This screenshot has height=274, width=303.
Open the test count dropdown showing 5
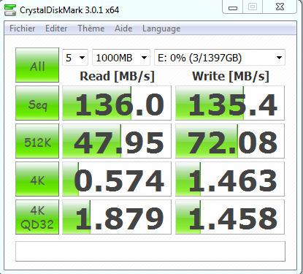coord(75,58)
